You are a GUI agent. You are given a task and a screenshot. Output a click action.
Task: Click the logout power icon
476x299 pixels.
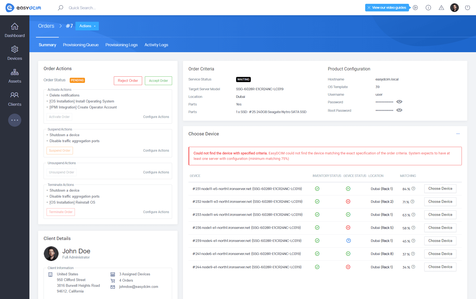[x=468, y=8]
